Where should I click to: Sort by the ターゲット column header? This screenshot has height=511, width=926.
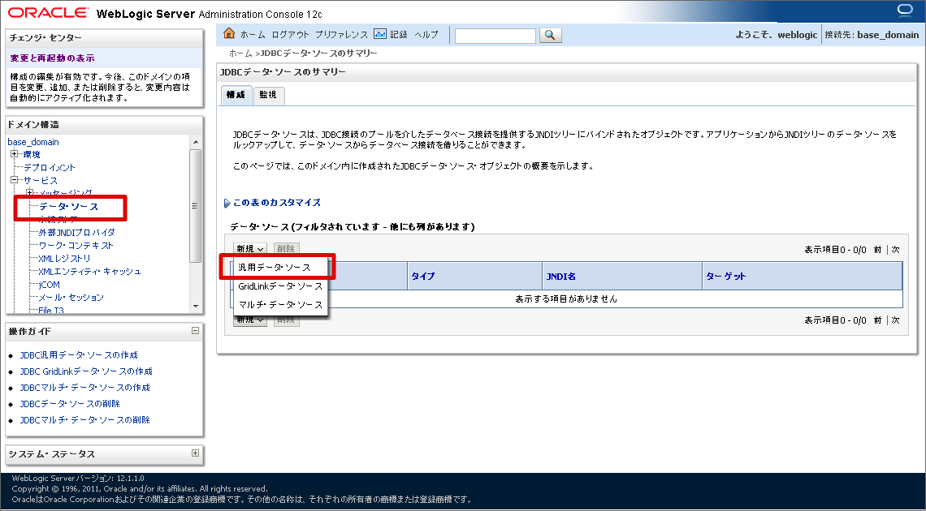[x=726, y=276]
